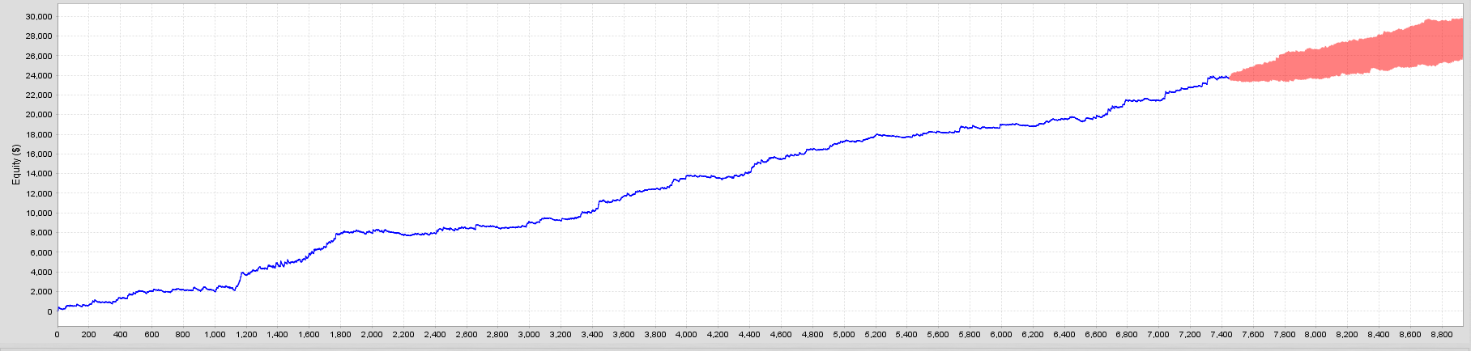Choose the 4,600 bottom axis label
Screen dimensions: 1471x351
781,334
